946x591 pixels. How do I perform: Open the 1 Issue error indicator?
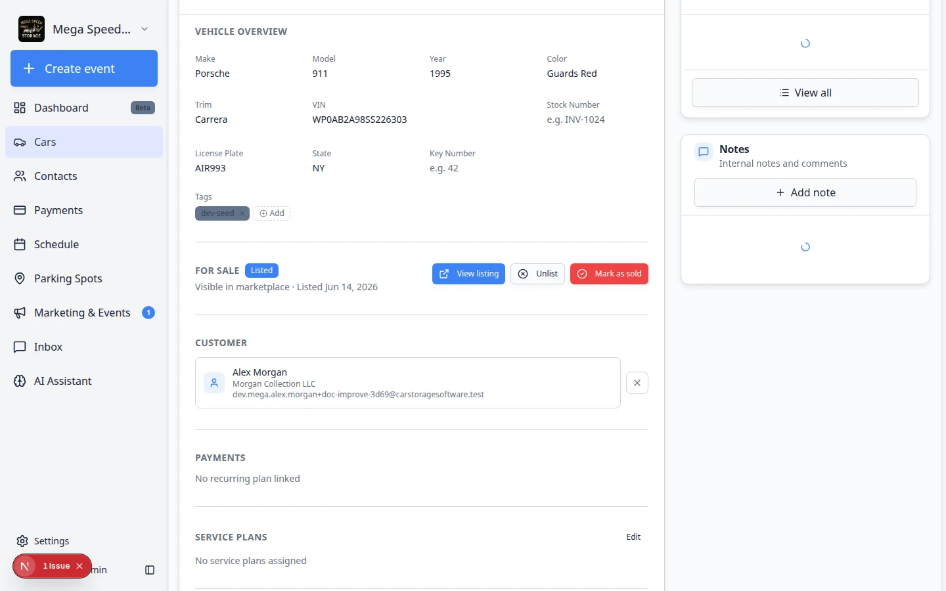tap(56, 566)
